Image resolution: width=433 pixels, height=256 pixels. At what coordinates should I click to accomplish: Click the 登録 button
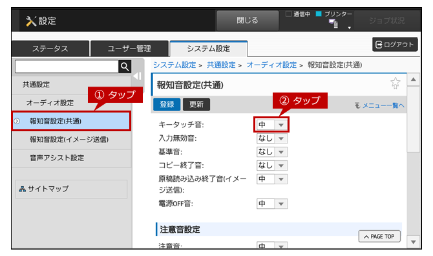pyautogui.click(x=167, y=104)
